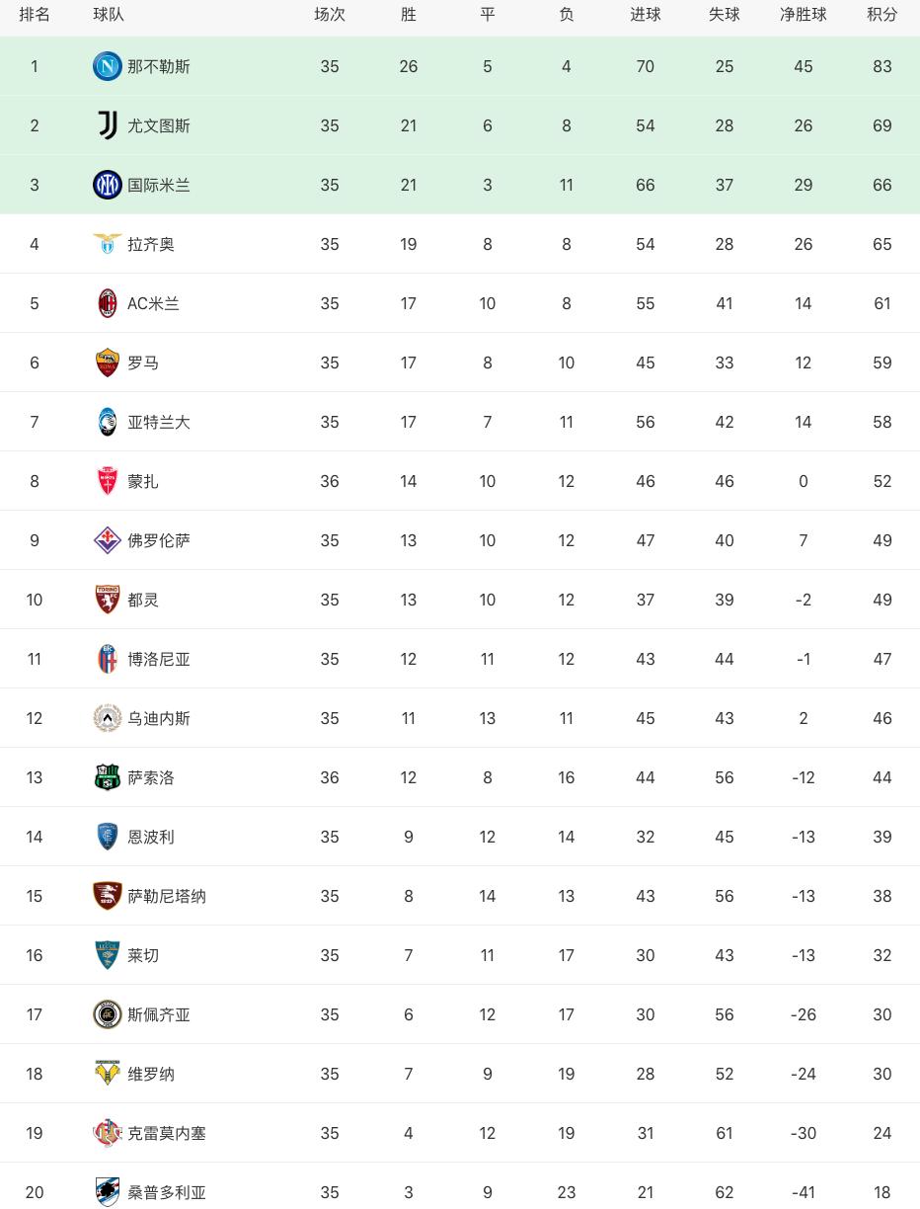Image resolution: width=920 pixels, height=1209 pixels.
Task: Click the Fiorentina purple crest icon
Action: (107, 540)
